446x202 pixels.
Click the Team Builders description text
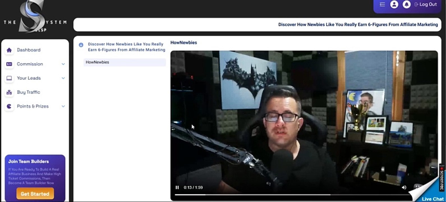pos(35,176)
